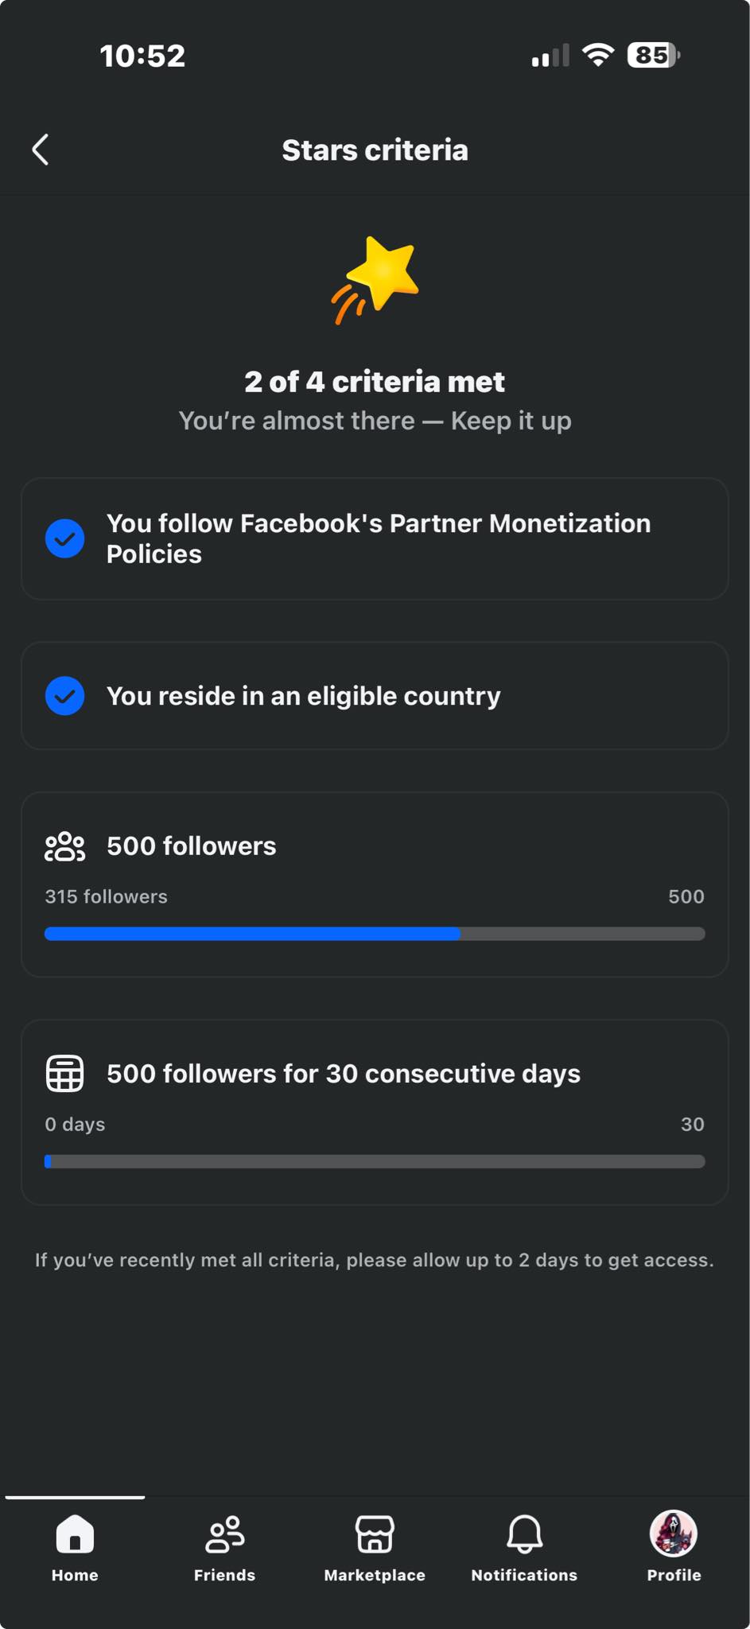750x1629 pixels.
Task: Tap the 30 consecutive days progress bar
Action: pyautogui.click(x=375, y=1161)
